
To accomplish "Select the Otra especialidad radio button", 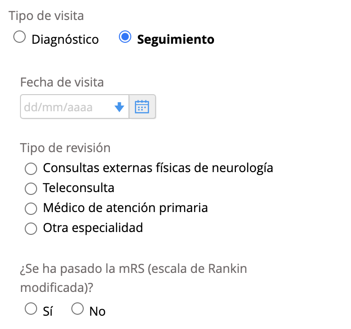I will pyautogui.click(x=31, y=229).
